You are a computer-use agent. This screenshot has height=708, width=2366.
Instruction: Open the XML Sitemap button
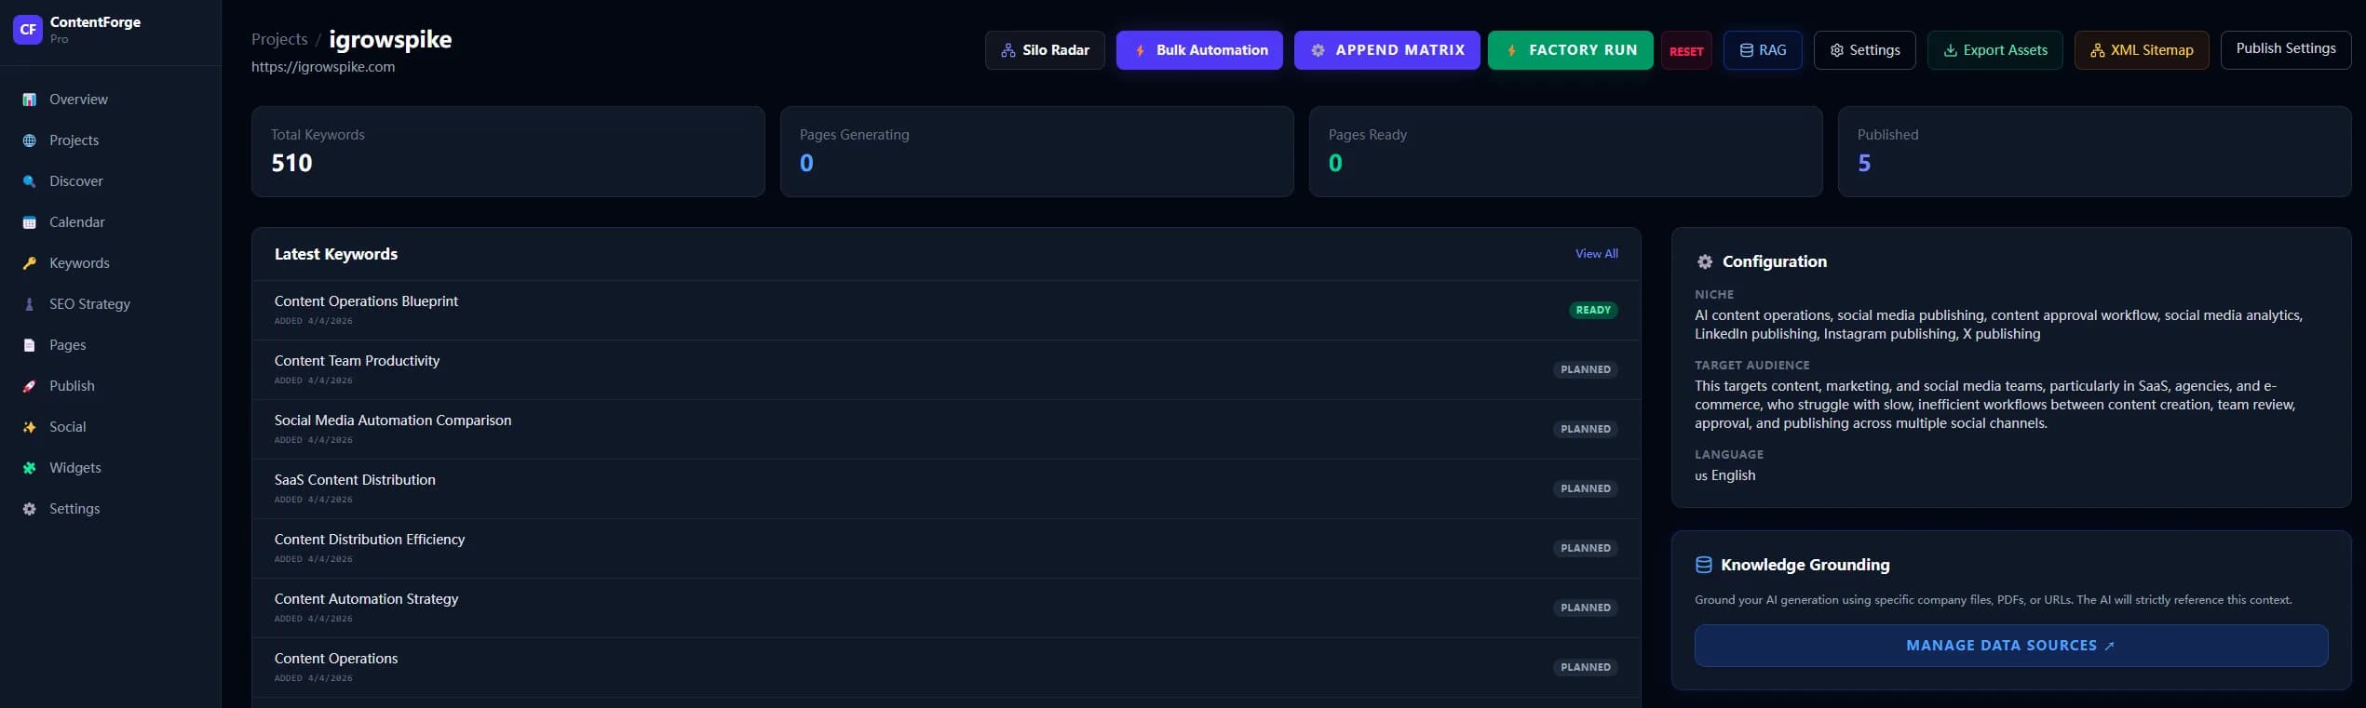tap(2141, 50)
